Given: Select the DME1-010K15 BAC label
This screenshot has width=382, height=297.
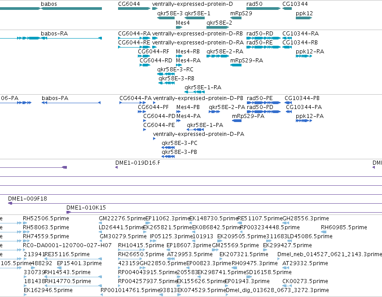Looking at the screenshot, I should click(x=86, y=208).
